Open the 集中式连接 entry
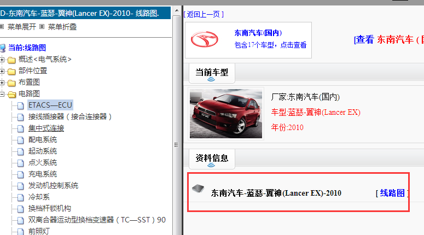Screen dimensions: 424x235 (x=47, y=128)
